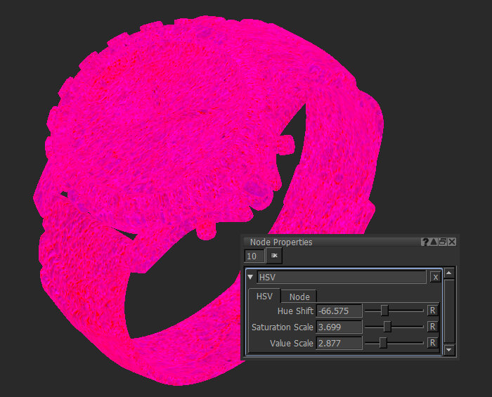
Task: Remove the HSV node with x button
Action: [x=435, y=277]
